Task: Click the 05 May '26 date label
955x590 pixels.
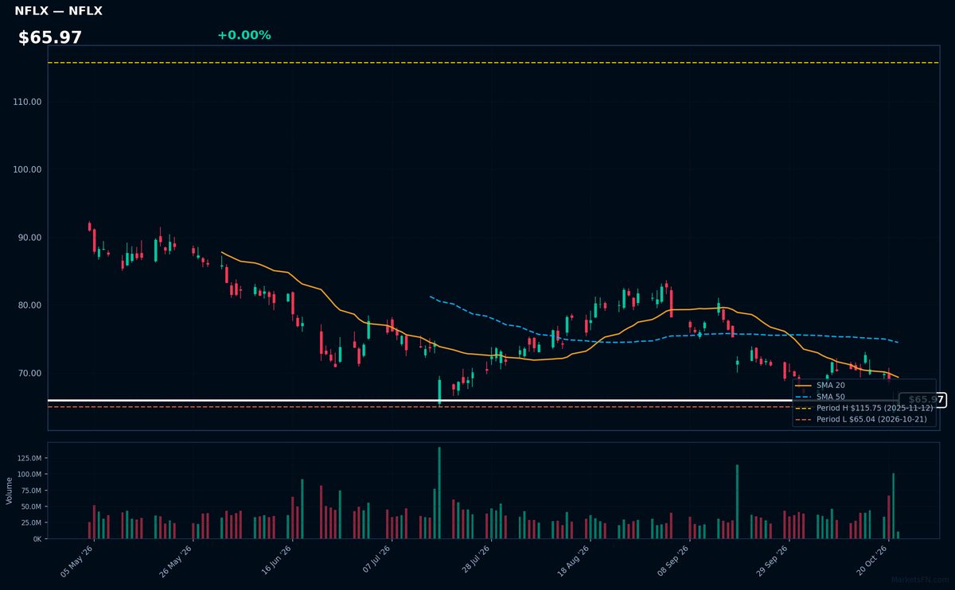Action: [x=76, y=561]
